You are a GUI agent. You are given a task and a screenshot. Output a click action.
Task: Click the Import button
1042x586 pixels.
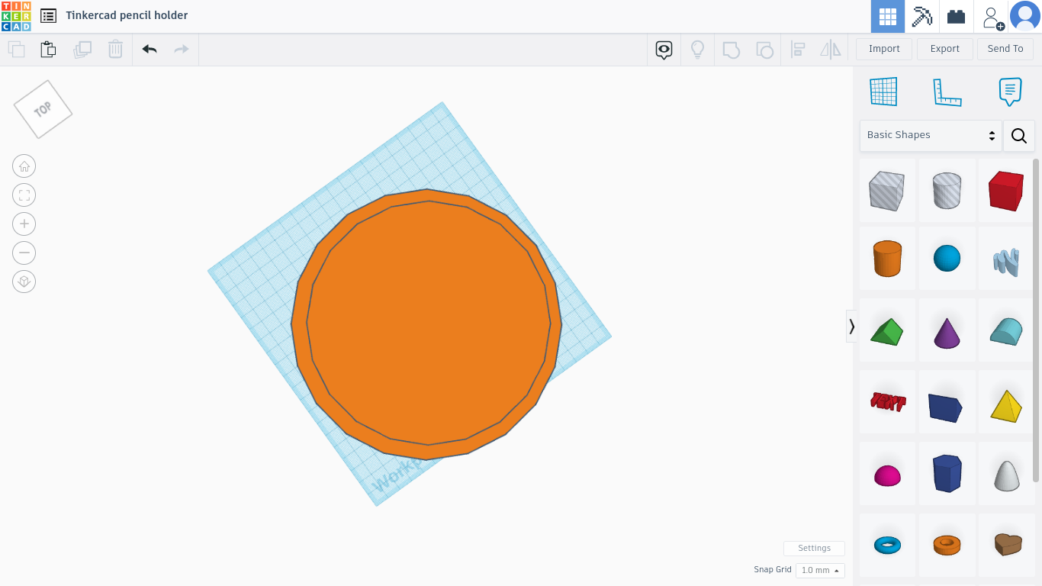click(884, 49)
